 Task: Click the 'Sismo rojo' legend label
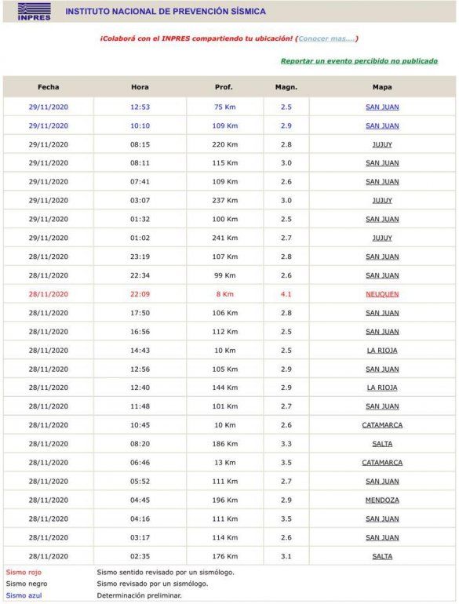pos(24,573)
